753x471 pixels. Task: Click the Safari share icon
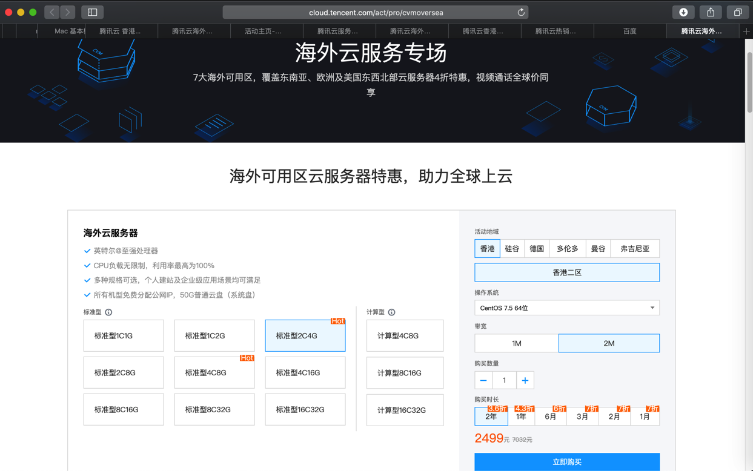tap(711, 12)
